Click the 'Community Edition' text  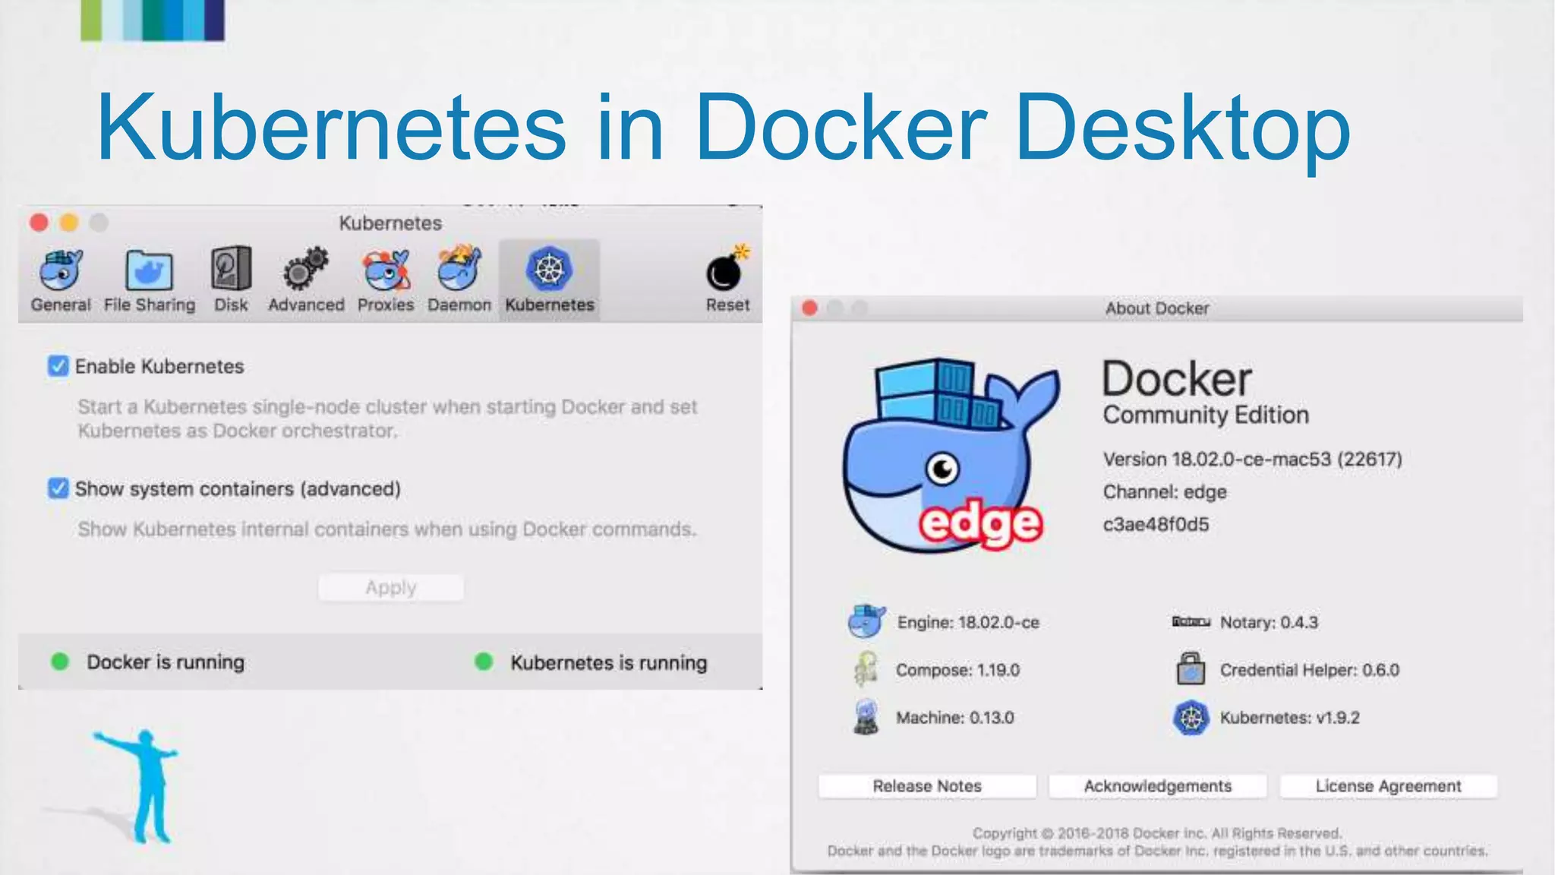(x=1206, y=415)
